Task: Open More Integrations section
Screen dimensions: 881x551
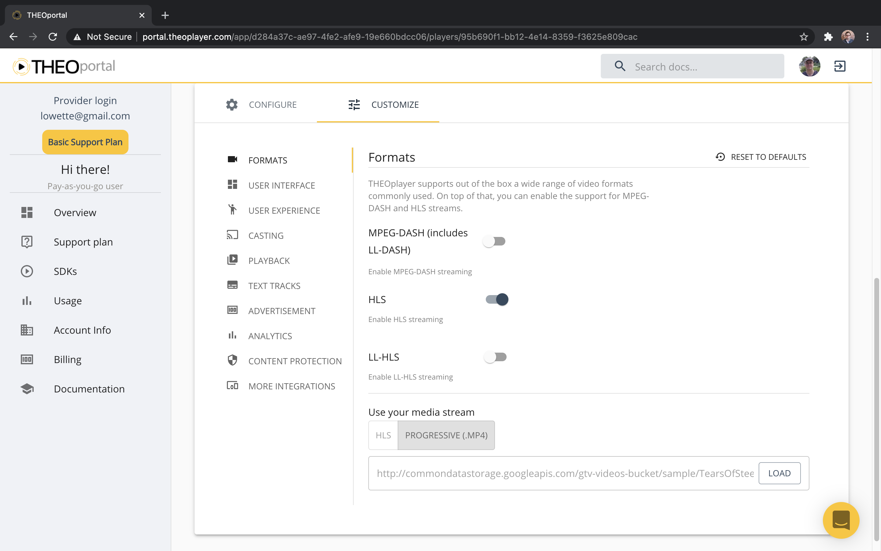Action: [x=292, y=386]
